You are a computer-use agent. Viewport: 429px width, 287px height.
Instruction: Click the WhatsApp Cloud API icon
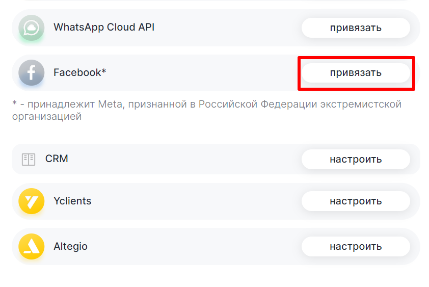(x=32, y=28)
